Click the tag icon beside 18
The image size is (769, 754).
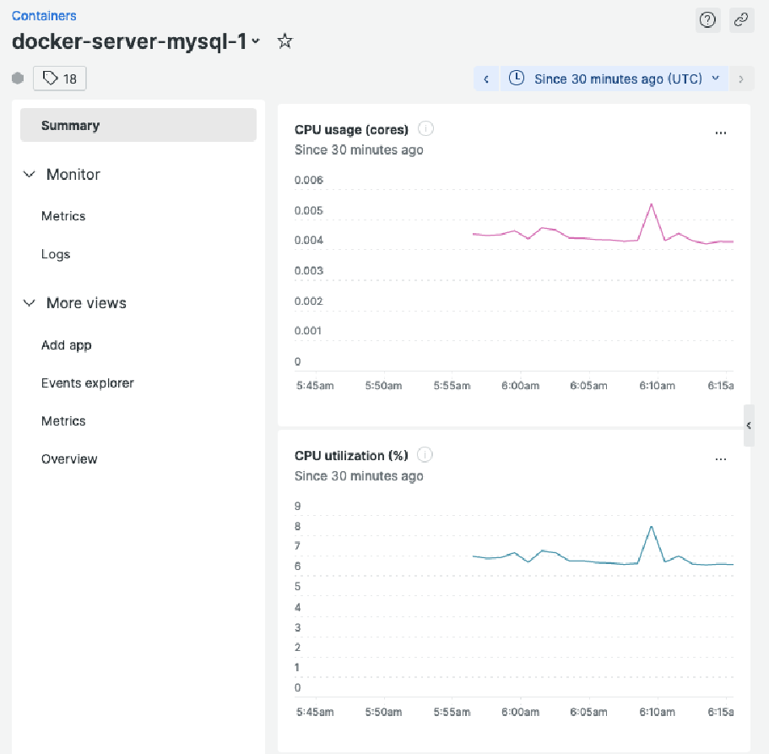click(x=50, y=78)
